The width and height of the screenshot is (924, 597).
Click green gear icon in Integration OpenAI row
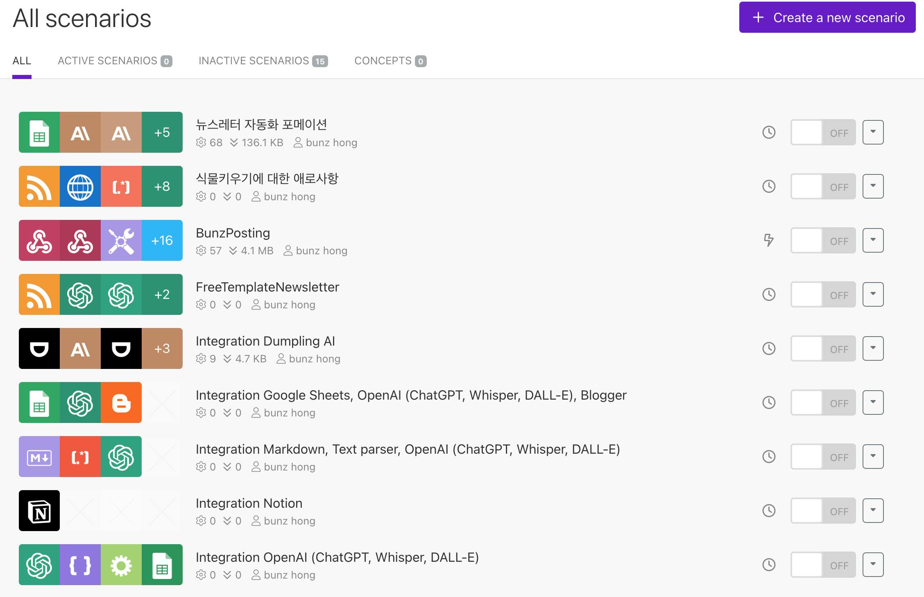[121, 565]
